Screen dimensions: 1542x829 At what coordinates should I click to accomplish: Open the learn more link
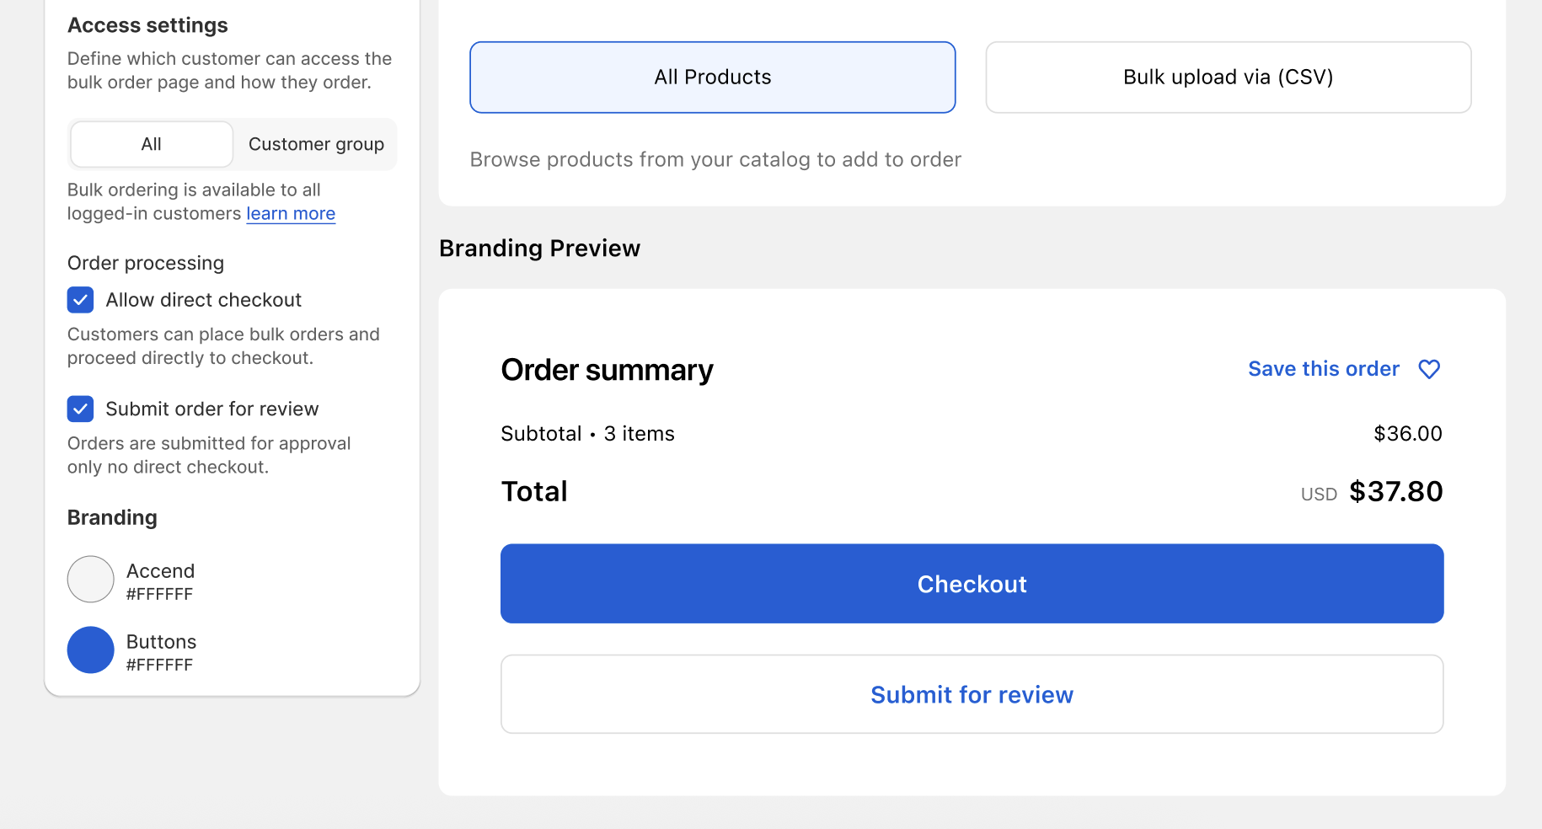pos(291,214)
